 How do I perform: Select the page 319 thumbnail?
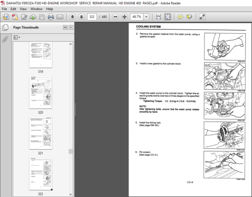(x=41, y=55)
